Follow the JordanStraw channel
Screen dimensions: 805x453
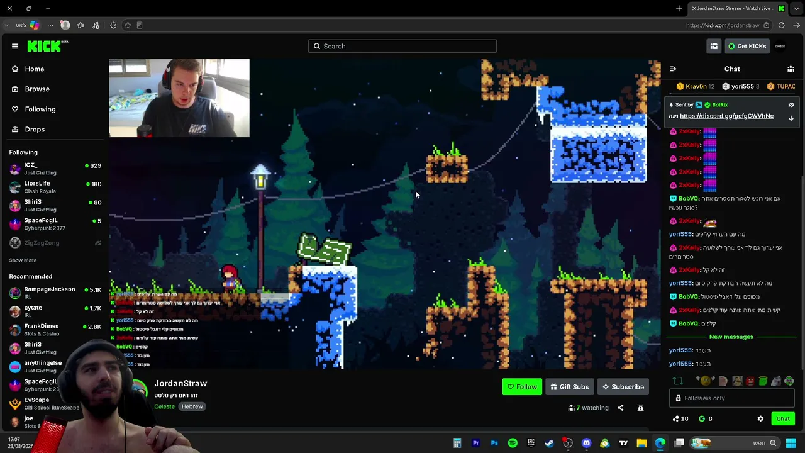522,387
